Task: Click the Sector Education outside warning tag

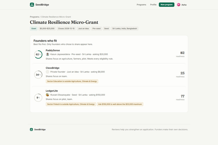Action: tap(72, 81)
